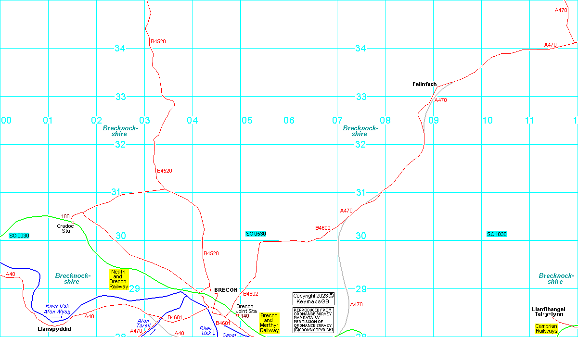Screen dimensions: 578x337
Task: Click the Cradoc Sta station label
Action: (x=65, y=228)
